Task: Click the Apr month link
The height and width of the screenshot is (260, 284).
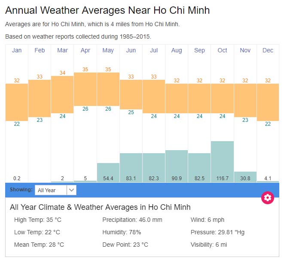Action: point(85,50)
